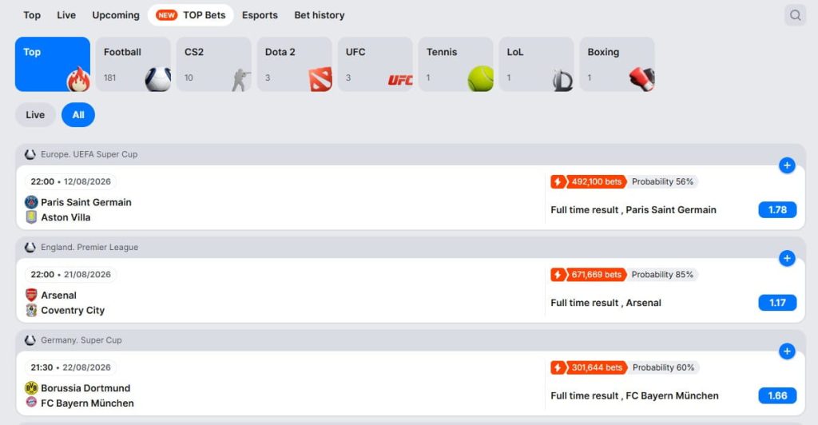
Task: Click the Probability 85% label
Action: coord(662,274)
